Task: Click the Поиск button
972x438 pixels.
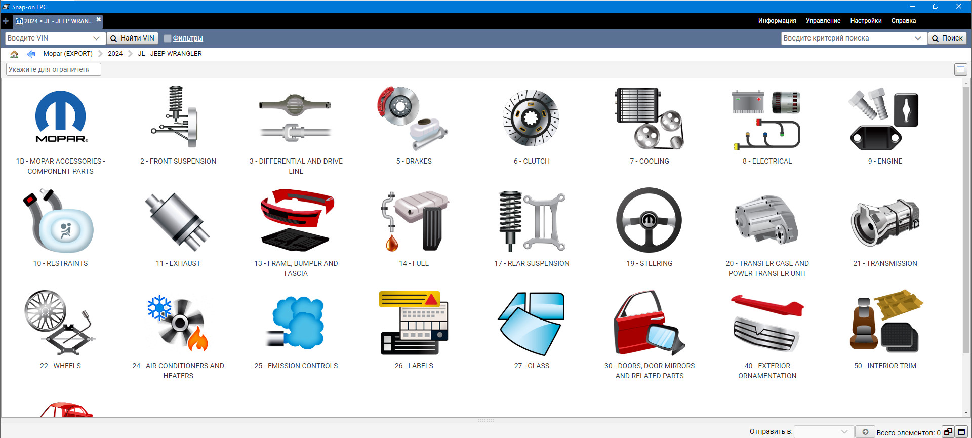Action: (947, 38)
